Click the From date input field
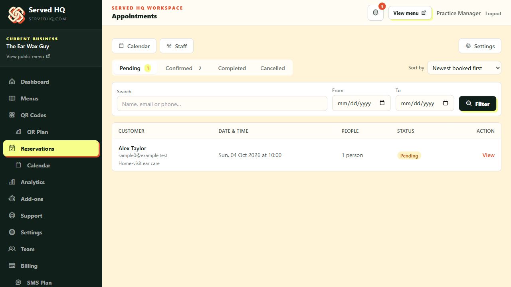This screenshot has height=287, width=511. (x=361, y=103)
